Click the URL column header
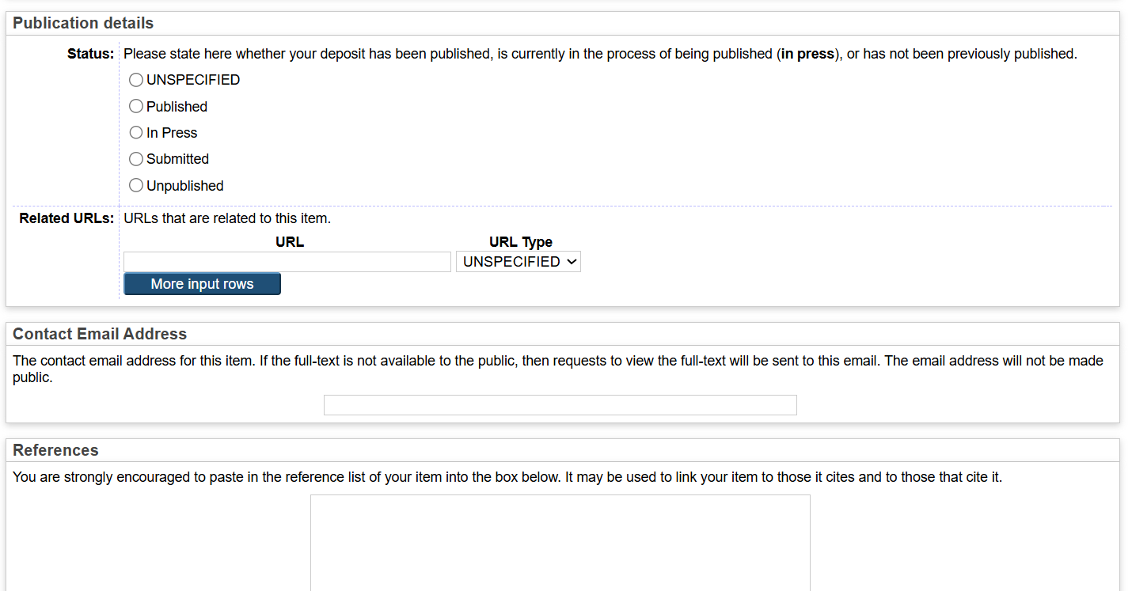 (x=290, y=242)
